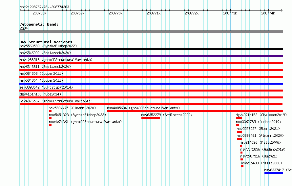The height and width of the screenshot is (186, 292).
Task: Click the small red nsv4074361 marker
Action: [x=50, y=125]
